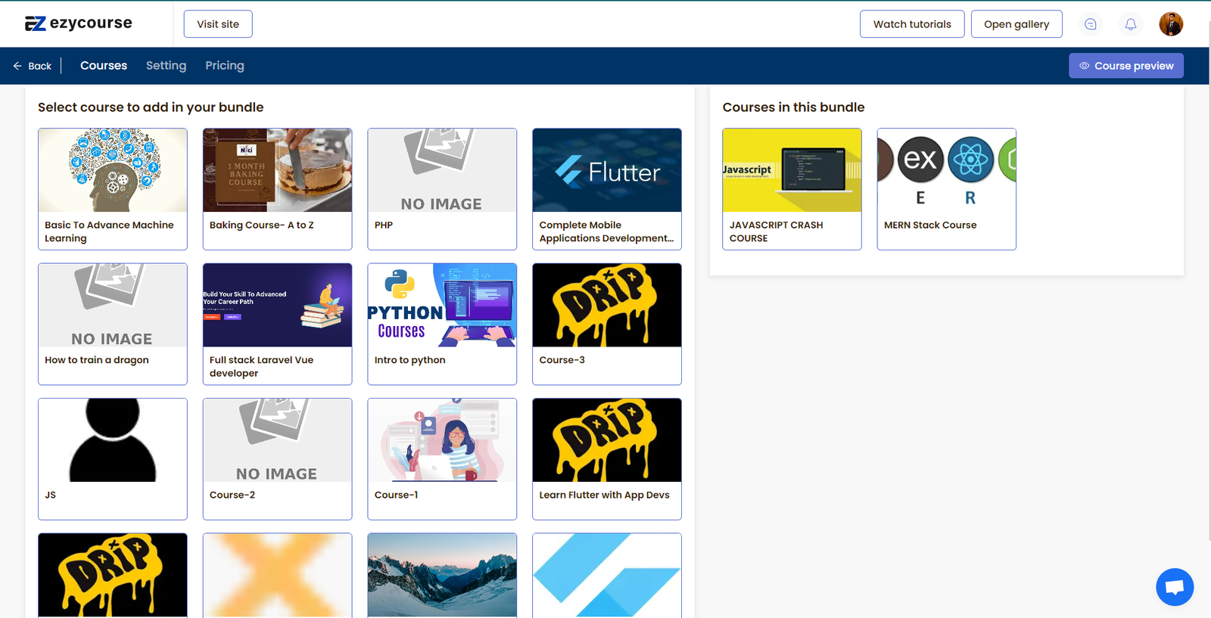Click the Course preview button

tap(1125, 66)
